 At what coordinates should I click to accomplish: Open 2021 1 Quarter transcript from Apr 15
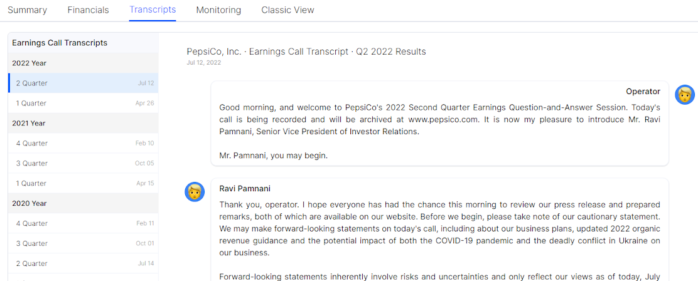coord(83,183)
